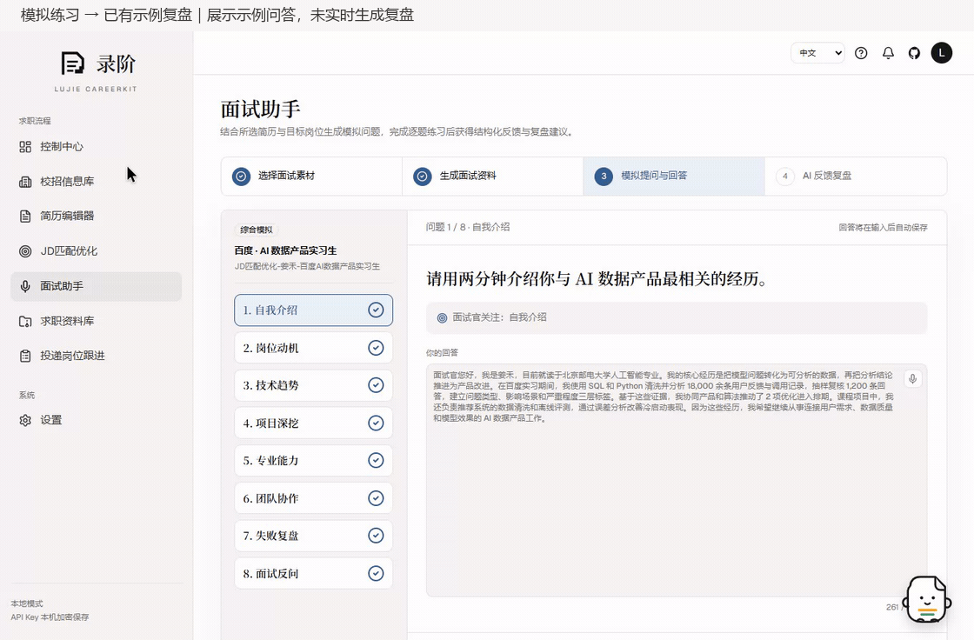The image size is (974, 640).
Task: Select question 2. 岗位动机
Action: click(x=313, y=348)
